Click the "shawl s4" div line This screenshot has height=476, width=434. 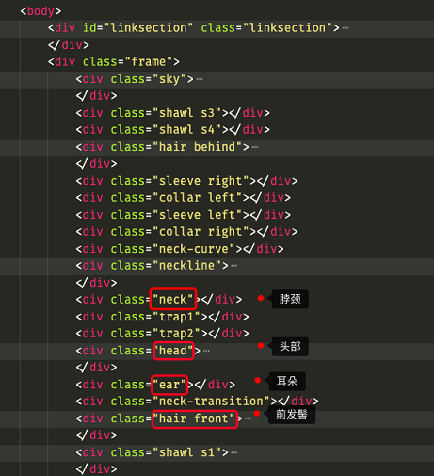(173, 130)
